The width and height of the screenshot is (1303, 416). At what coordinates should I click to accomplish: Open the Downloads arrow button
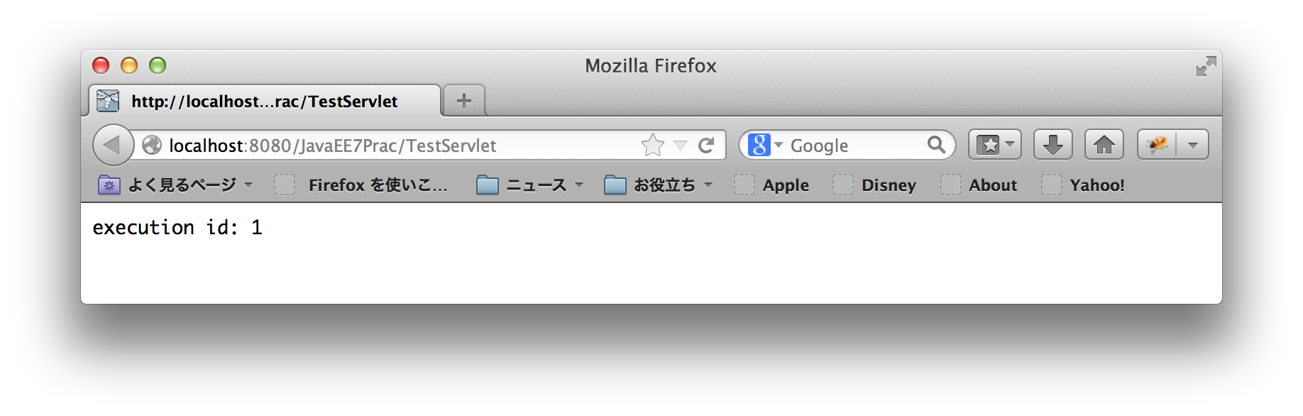pyautogui.click(x=1052, y=145)
